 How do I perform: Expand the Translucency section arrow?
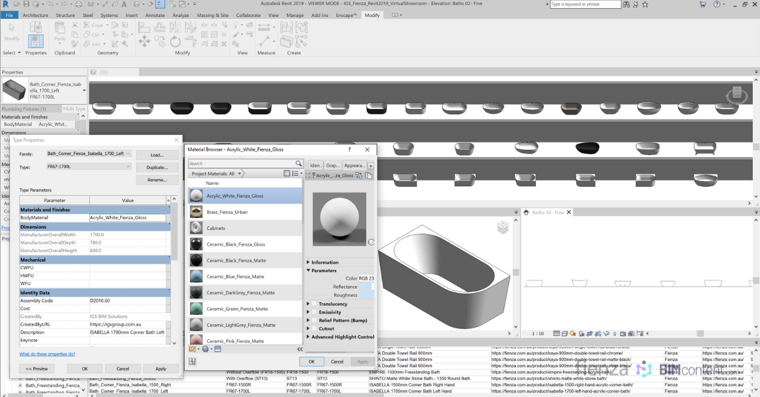[x=308, y=304]
